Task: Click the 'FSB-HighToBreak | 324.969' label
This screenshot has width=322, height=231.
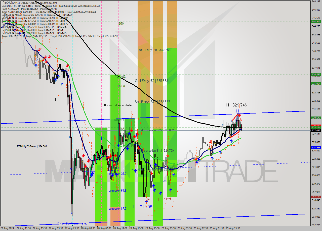Action: click(x=32, y=146)
